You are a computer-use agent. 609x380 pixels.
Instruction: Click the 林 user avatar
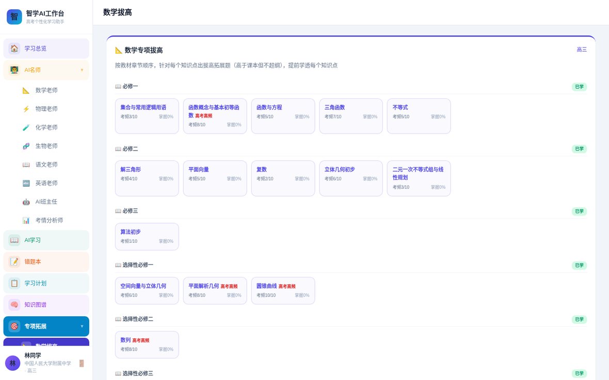pyautogui.click(x=12, y=363)
